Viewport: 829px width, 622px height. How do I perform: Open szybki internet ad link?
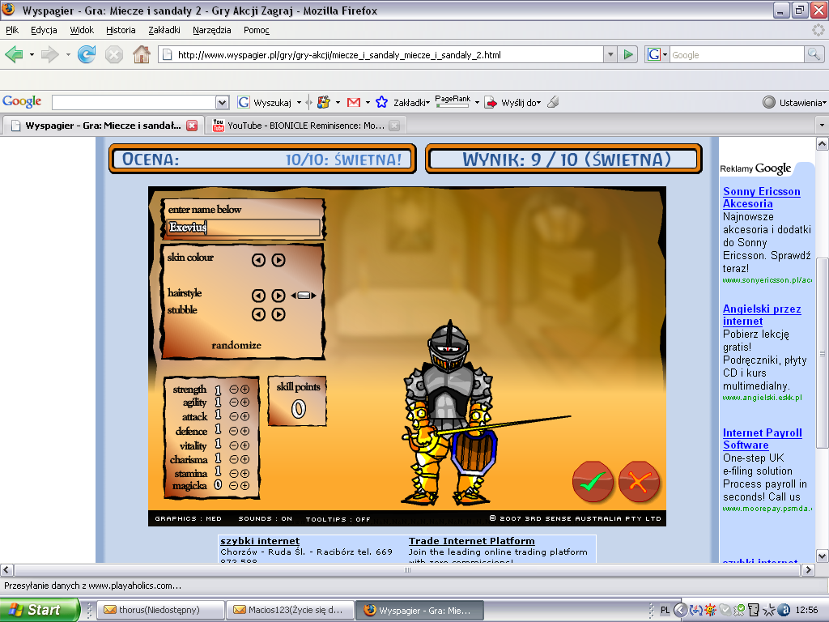coord(260,541)
